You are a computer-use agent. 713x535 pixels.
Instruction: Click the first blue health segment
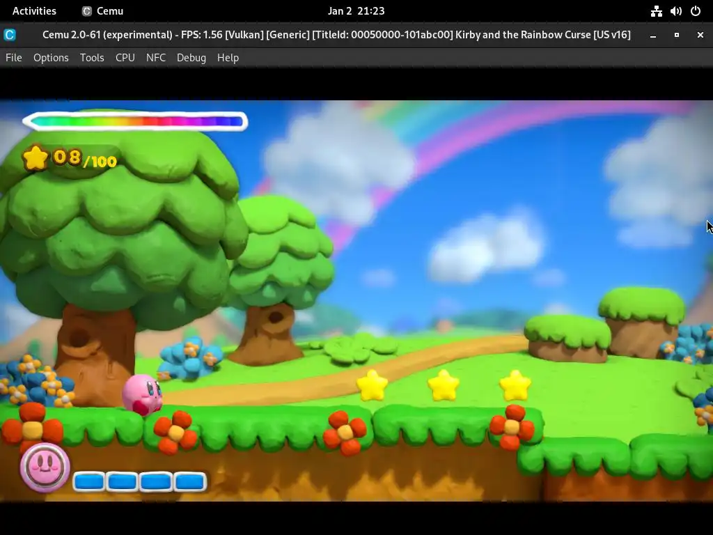[x=89, y=481]
